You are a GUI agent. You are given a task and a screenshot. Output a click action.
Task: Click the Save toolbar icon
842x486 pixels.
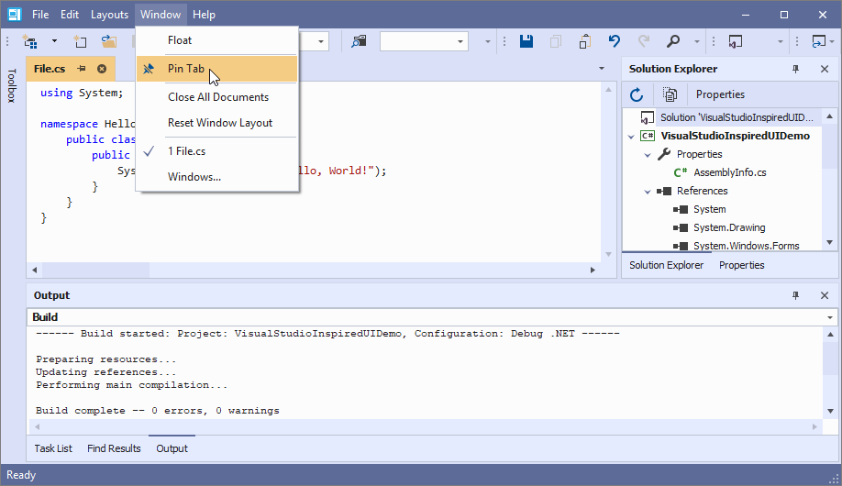pos(526,41)
